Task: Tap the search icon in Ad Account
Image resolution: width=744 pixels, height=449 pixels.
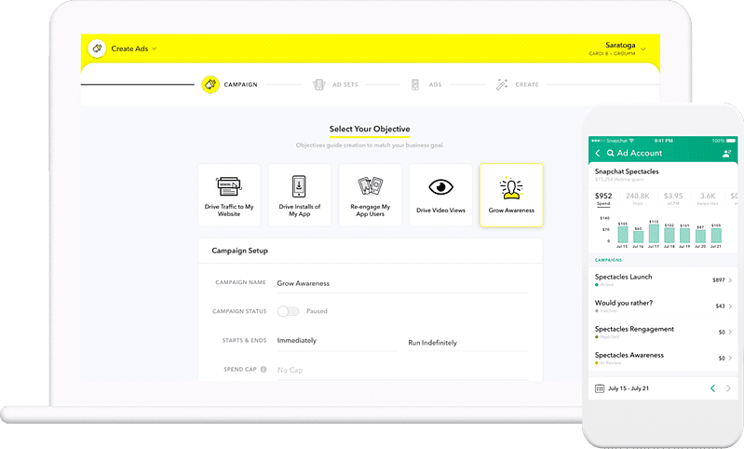Action: click(610, 153)
